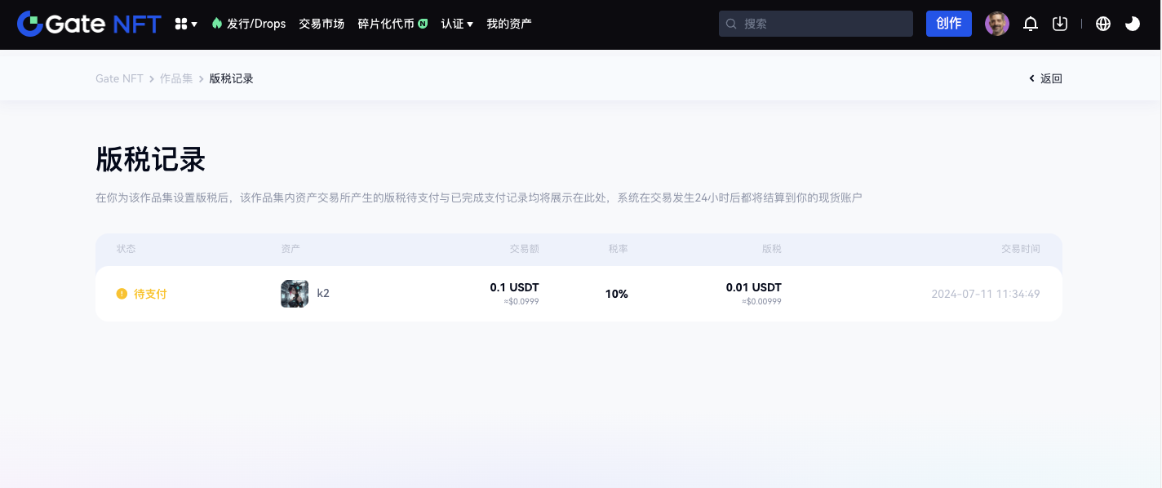Expand the 认证 dropdown
This screenshot has width=1162, height=488.
(457, 24)
